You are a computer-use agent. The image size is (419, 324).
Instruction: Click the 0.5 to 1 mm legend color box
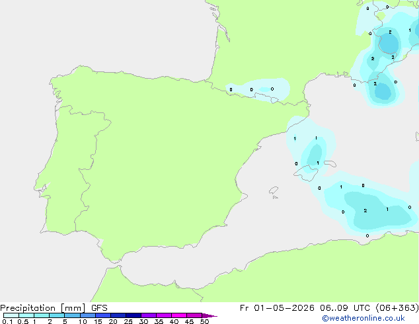click(26, 315)
